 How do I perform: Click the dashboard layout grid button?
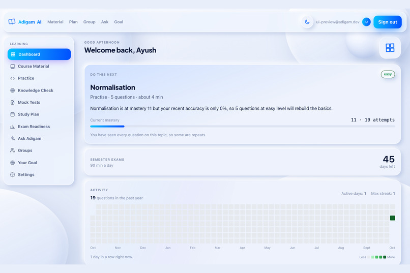click(x=390, y=48)
